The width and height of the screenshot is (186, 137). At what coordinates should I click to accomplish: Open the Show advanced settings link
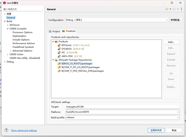click(x=24, y=131)
